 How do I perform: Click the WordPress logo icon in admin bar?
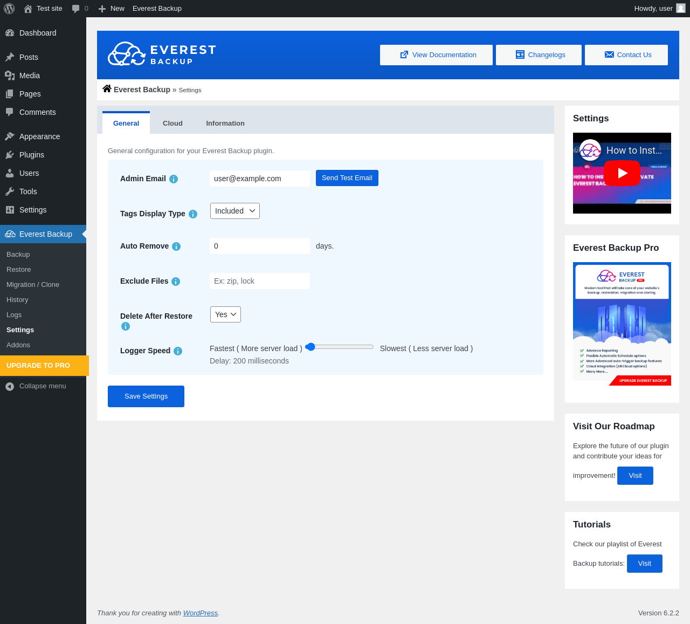point(9,9)
